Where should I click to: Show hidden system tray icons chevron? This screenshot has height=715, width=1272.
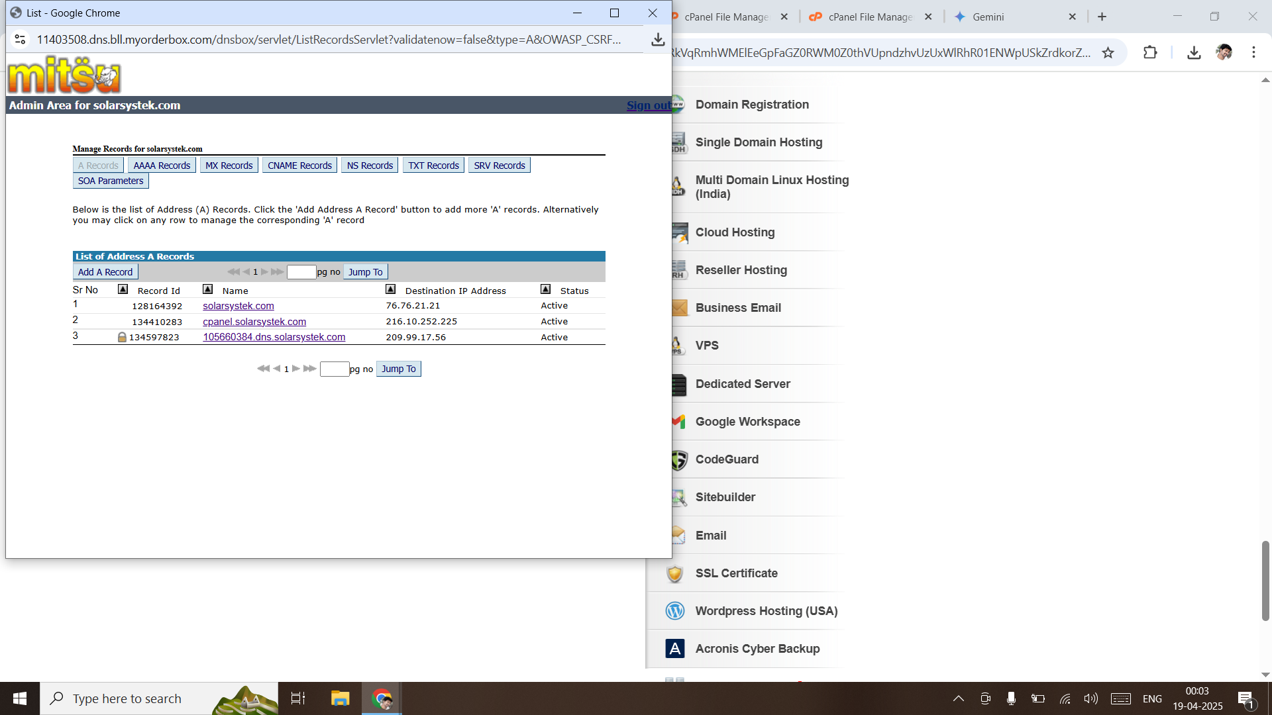pyautogui.click(x=958, y=698)
